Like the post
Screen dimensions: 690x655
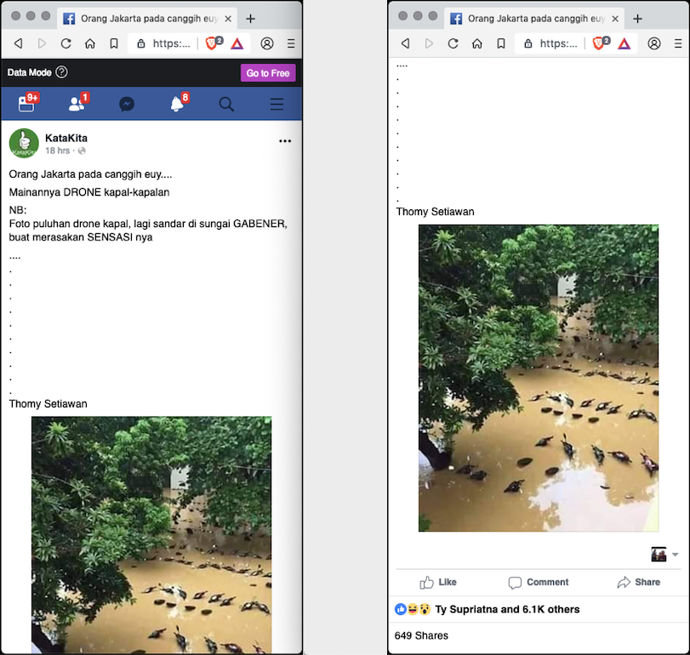tap(438, 583)
